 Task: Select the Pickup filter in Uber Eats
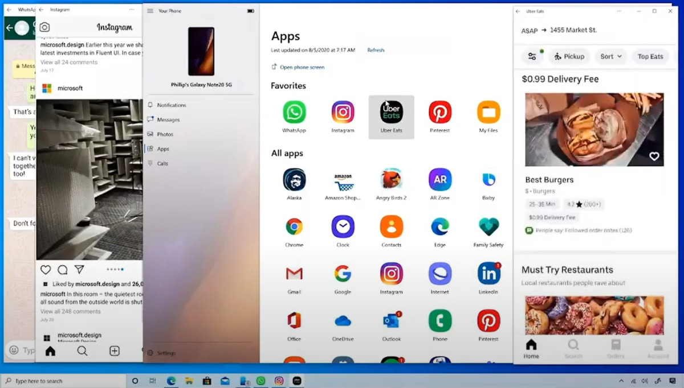point(568,56)
